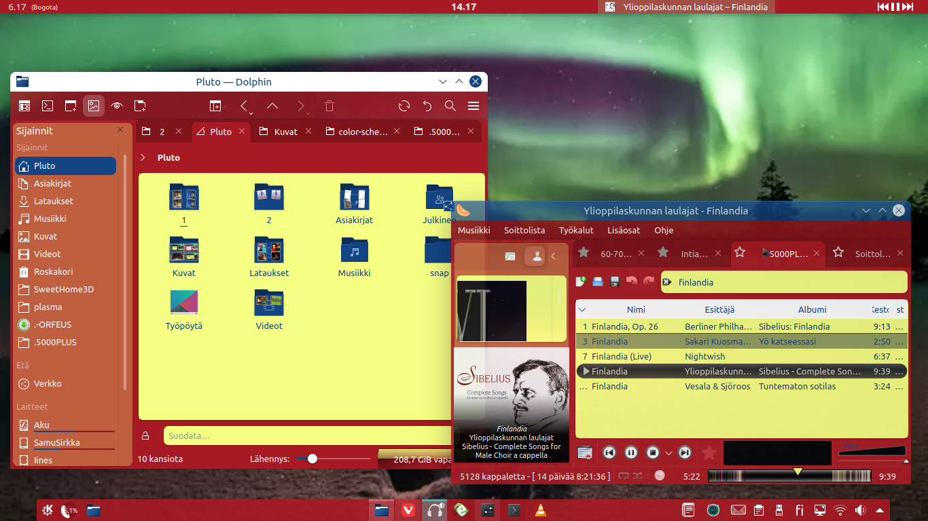Select Vesala & Sjöroos track row
928x521 pixels.
741,386
